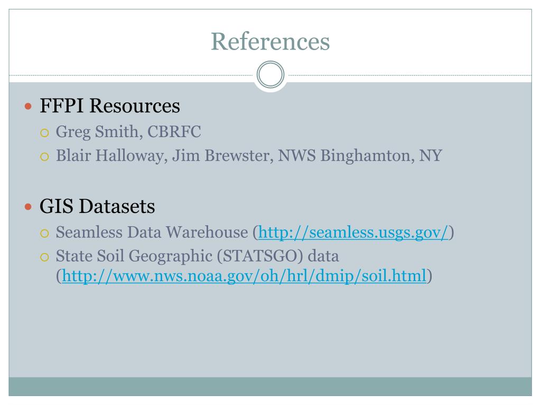
Task: Click the empty gray area of slide body
Action: coord(270,331)
